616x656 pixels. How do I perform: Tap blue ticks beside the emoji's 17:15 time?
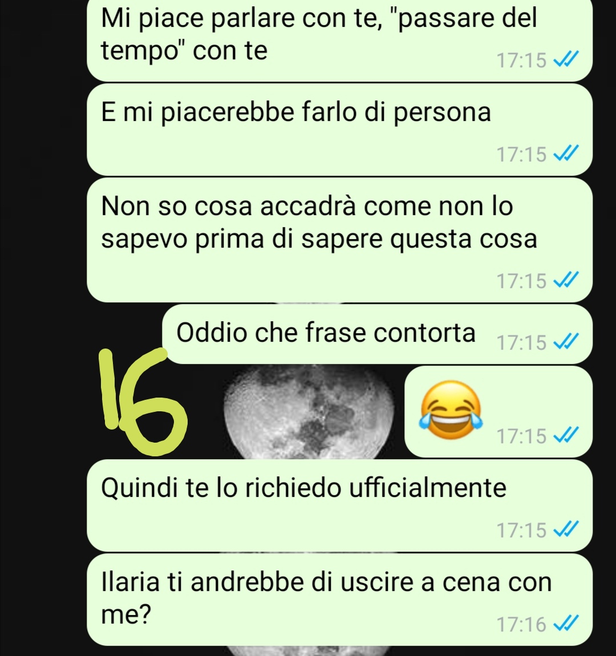tap(566, 435)
